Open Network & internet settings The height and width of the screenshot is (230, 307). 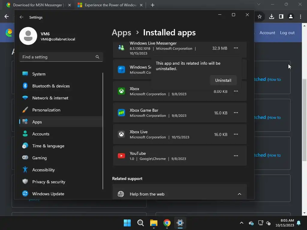click(x=61, y=98)
